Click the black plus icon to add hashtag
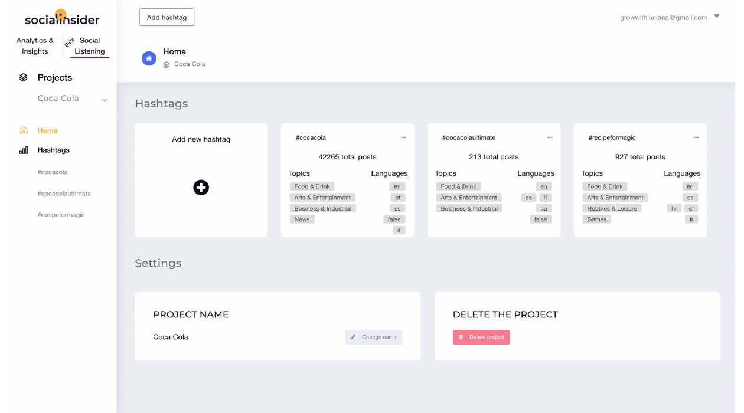The height and width of the screenshot is (413, 744). click(201, 188)
